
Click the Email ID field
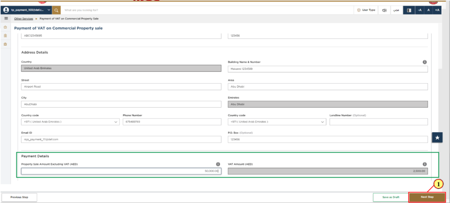[121, 139]
